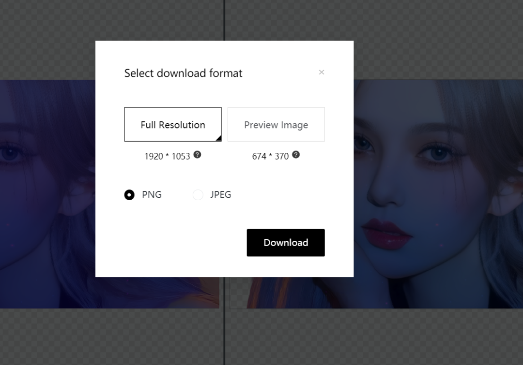Choose the Full Resolution option
This screenshot has width=523, height=365.
[173, 125]
